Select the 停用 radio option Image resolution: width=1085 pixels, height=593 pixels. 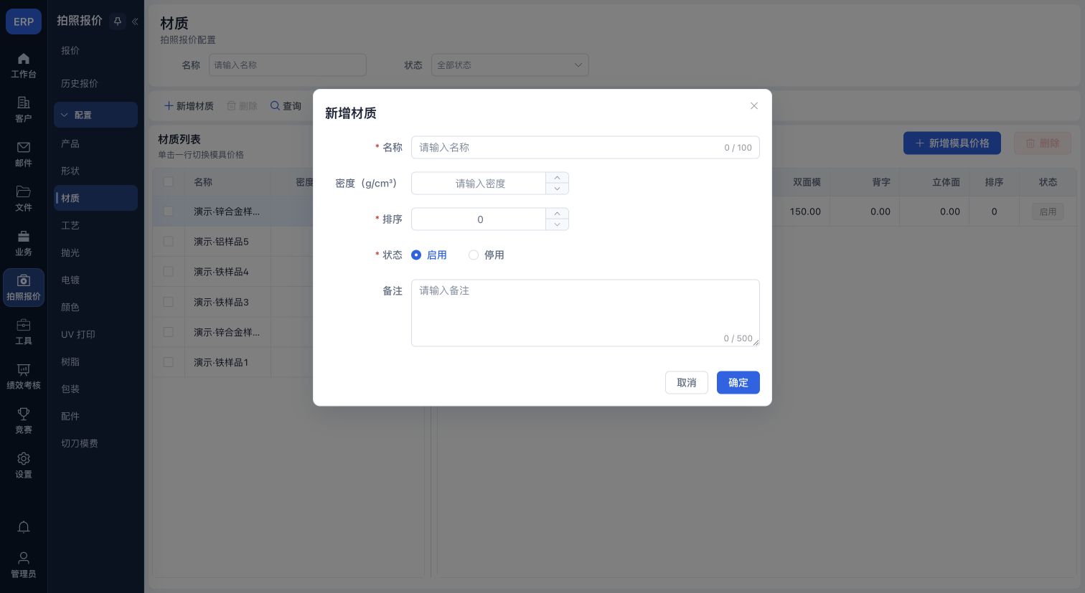[x=474, y=255]
